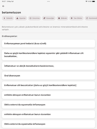Go back using the arrow icon

point(3,6)
